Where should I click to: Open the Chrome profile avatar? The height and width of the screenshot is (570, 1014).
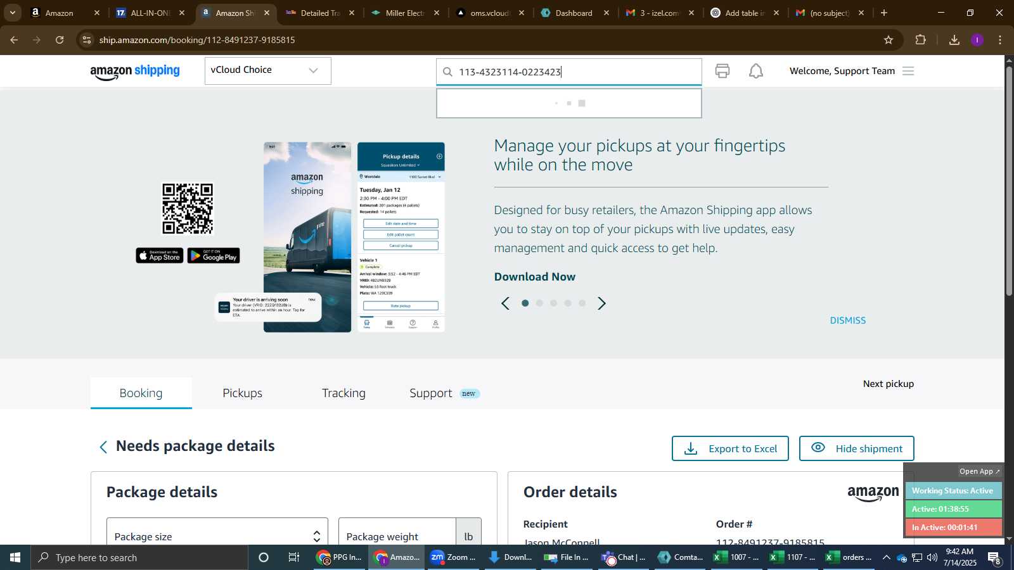pos(977,40)
